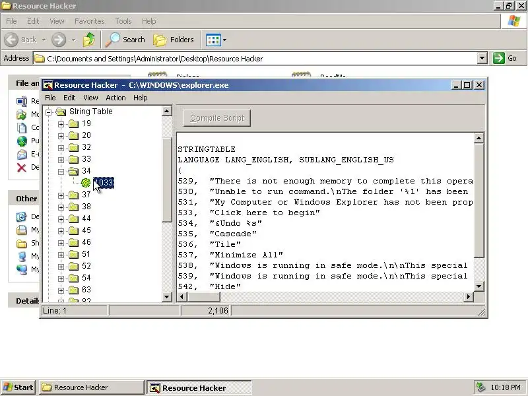Switch to Explorer folder taskbar button
The image size is (528, 396).
[x=92, y=387]
